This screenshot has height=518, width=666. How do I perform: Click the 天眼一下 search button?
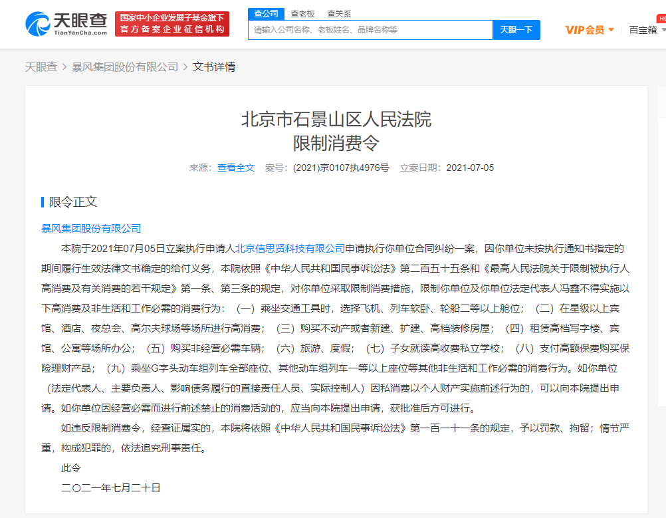click(x=516, y=30)
